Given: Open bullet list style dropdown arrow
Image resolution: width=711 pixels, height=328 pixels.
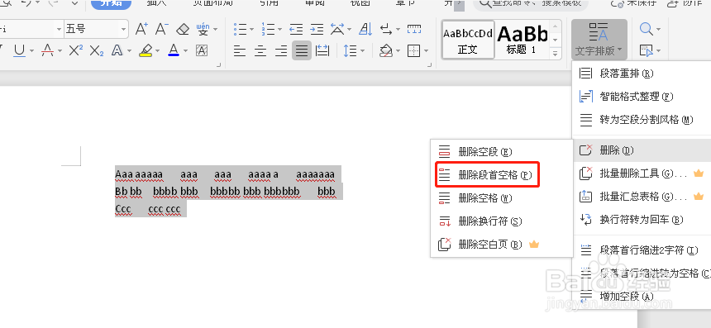Looking at the screenshot, I should pos(251,30).
